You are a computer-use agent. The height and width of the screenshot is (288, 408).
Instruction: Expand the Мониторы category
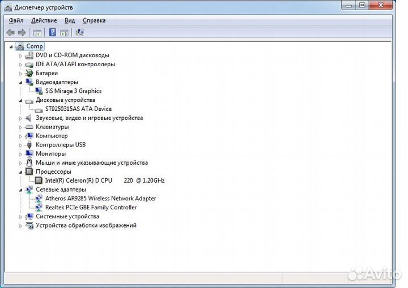(20, 154)
